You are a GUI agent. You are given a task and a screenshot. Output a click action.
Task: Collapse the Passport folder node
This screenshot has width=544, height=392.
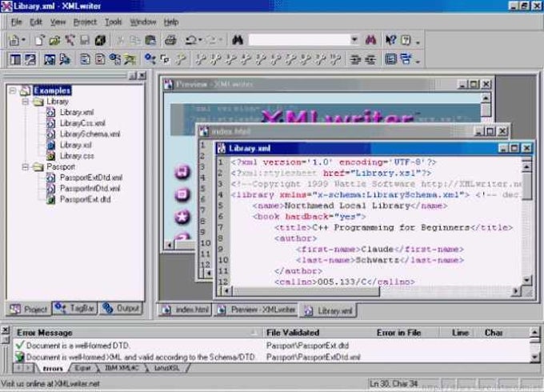[26, 167]
